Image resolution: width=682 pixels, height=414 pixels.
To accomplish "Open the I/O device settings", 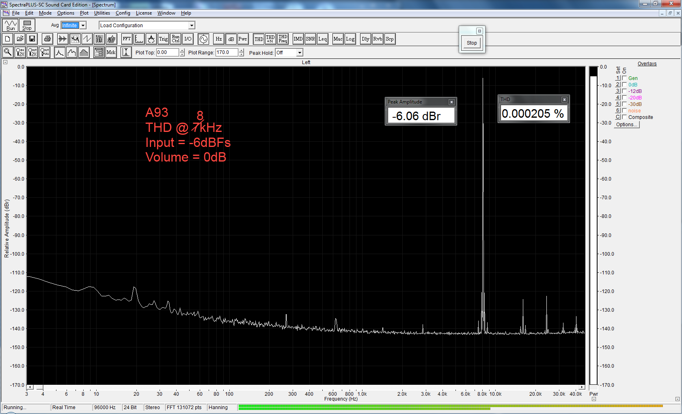I will (188, 39).
